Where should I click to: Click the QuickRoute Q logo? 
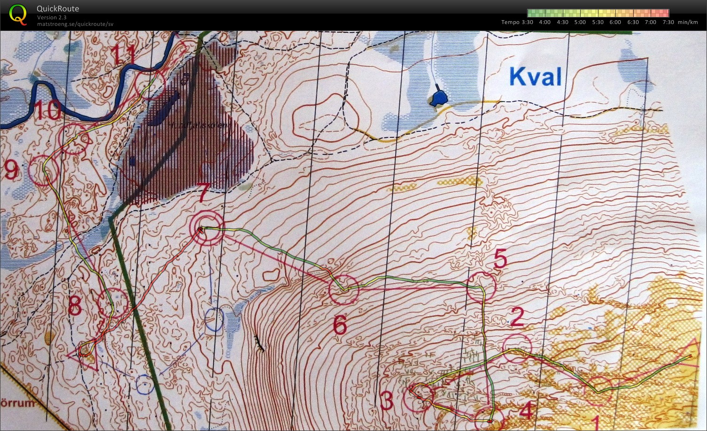(18, 14)
